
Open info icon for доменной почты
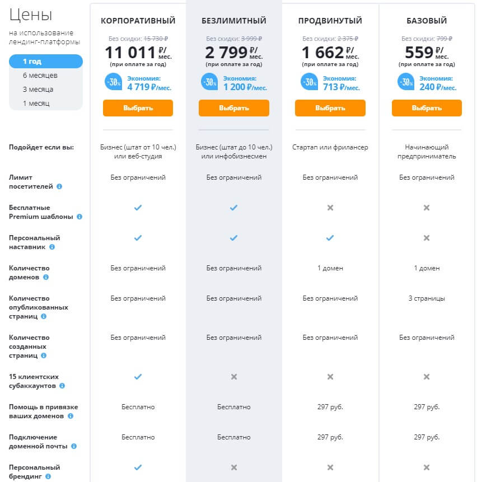[74, 446]
